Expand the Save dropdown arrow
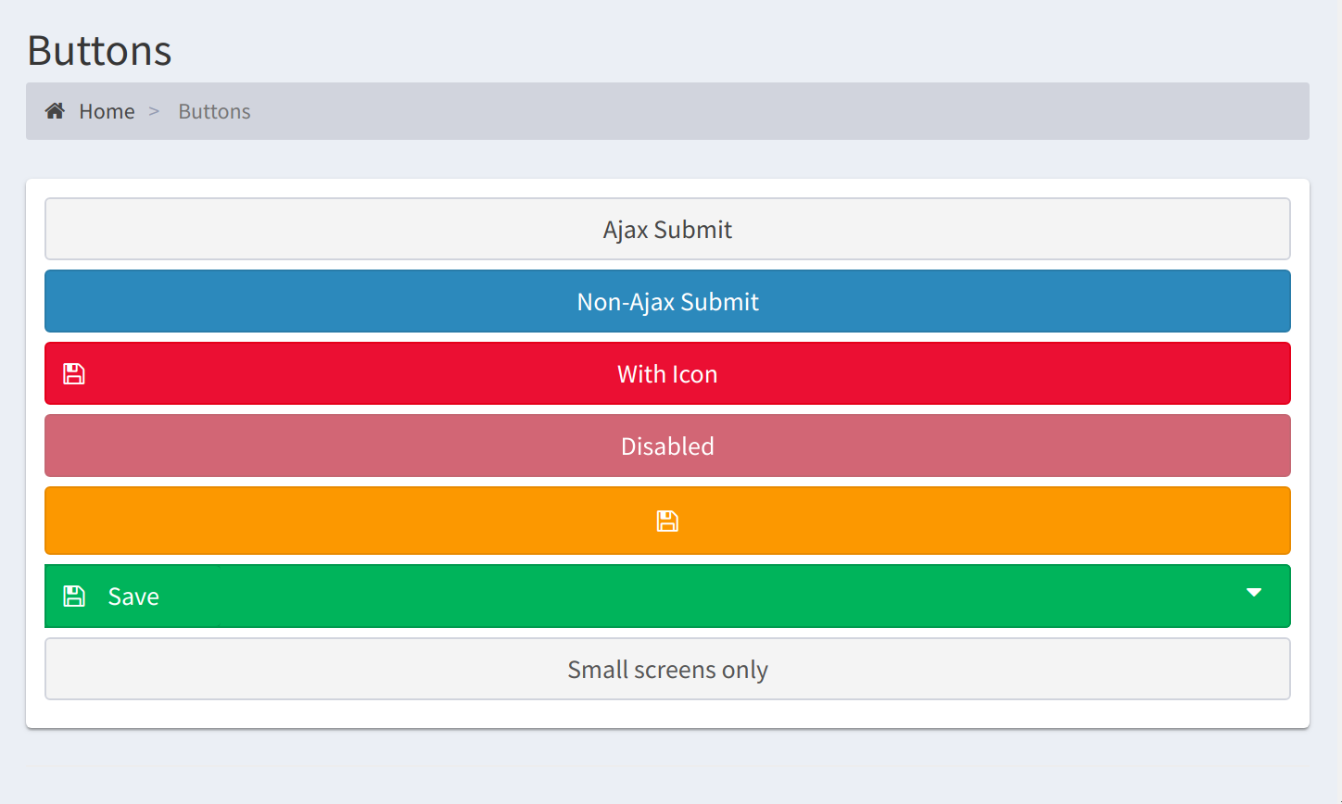The height and width of the screenshot is (804, 1342). click(x=1254, y=593)
